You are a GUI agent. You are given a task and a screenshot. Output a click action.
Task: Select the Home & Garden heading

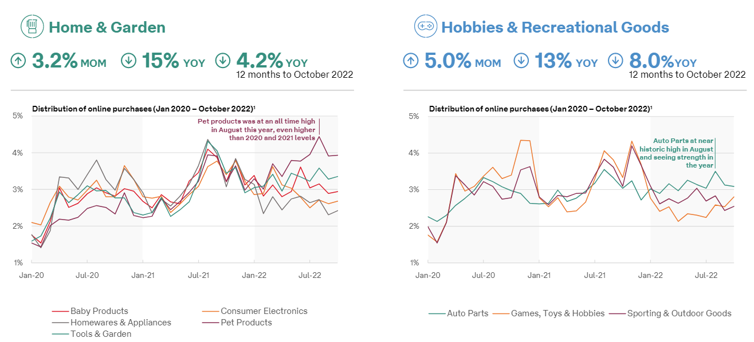107,27
